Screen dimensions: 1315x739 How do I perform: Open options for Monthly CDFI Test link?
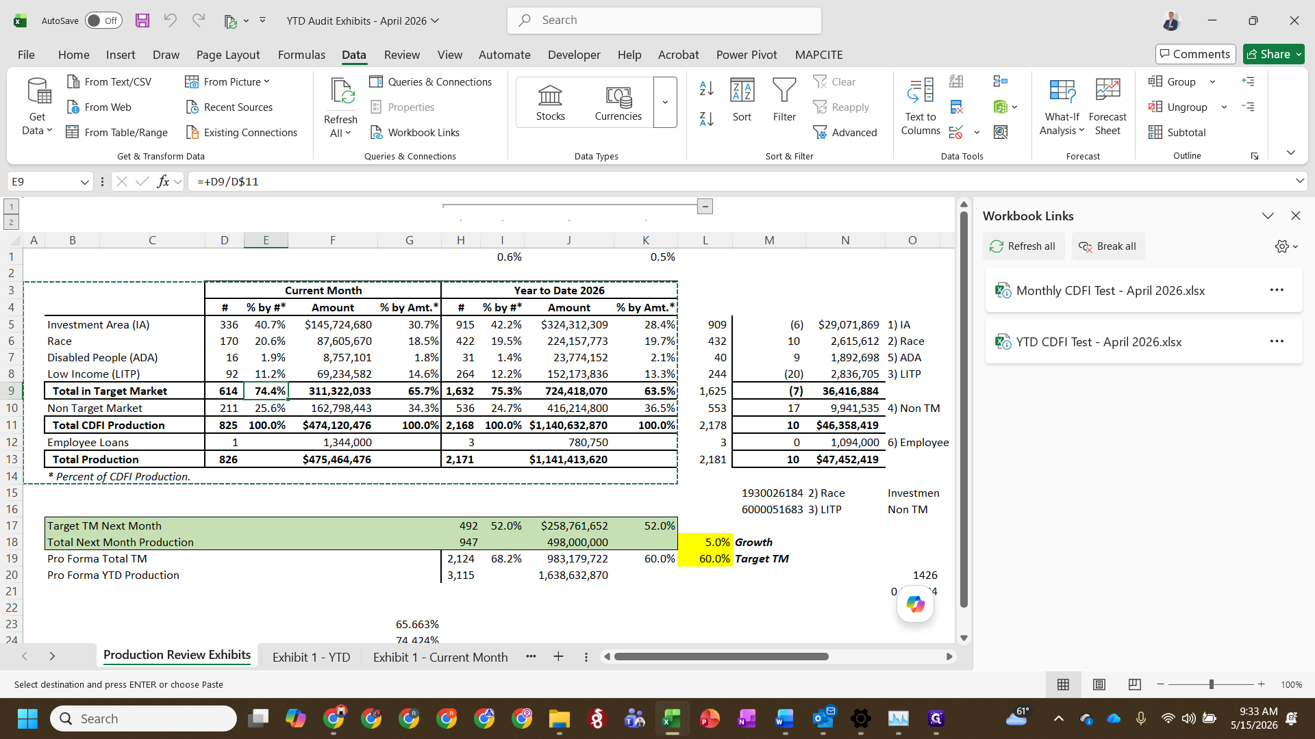(1277, 290)
